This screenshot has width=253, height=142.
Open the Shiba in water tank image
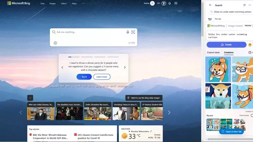coord(218,96)
